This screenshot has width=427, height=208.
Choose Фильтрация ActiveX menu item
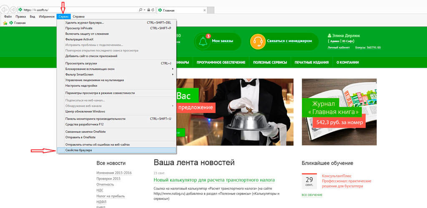[117, 39]
